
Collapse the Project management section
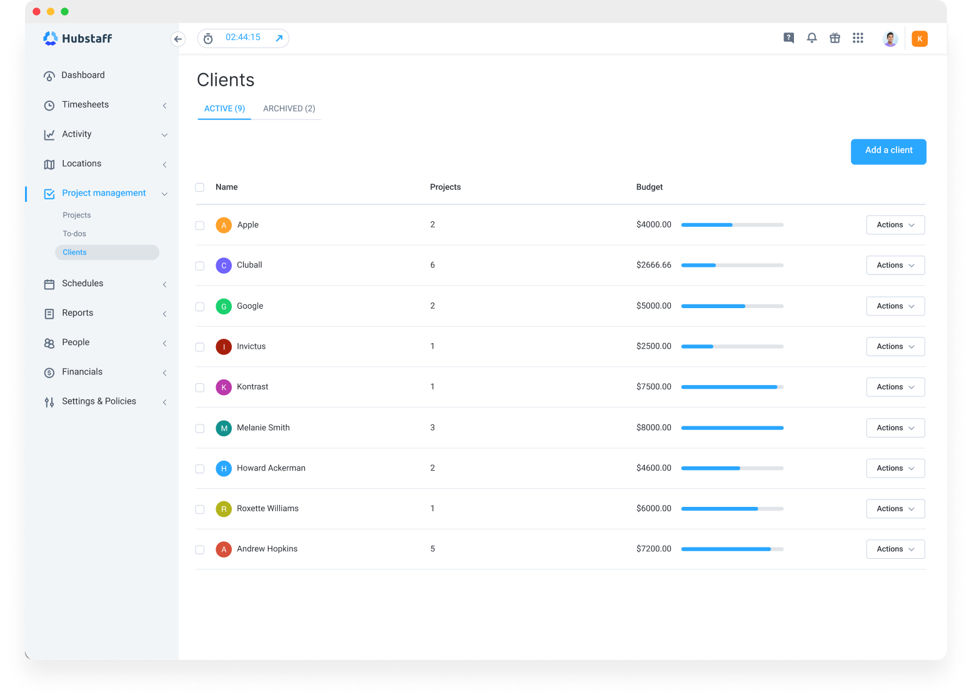click(164, 194)
